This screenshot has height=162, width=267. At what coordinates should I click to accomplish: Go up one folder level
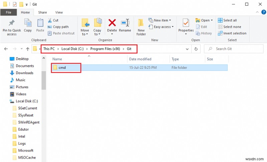pyautogui.click(x=28, y=49)
